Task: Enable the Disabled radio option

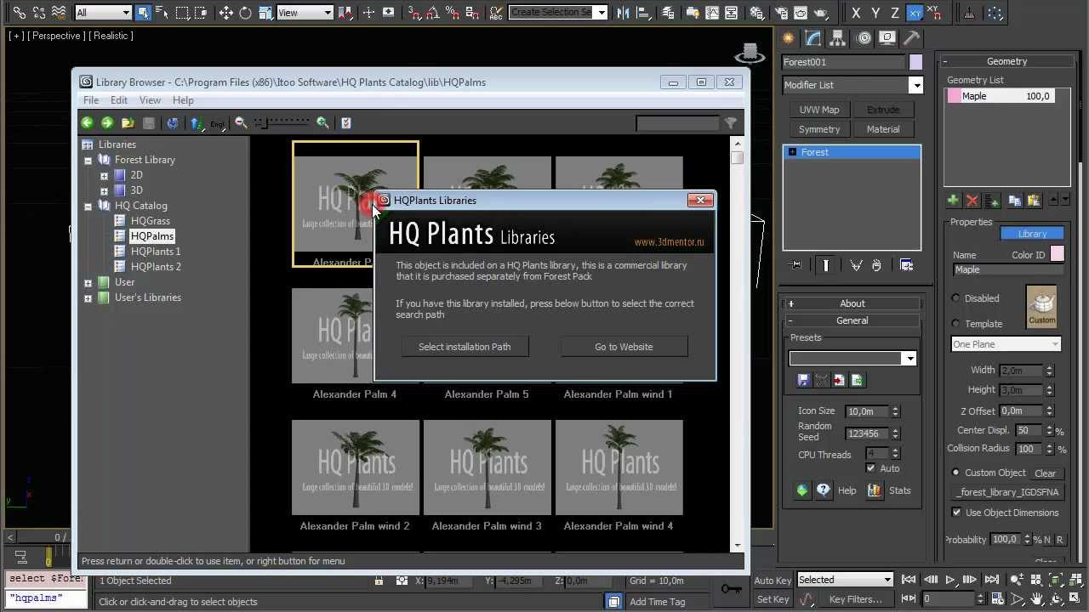Action: 956,298
